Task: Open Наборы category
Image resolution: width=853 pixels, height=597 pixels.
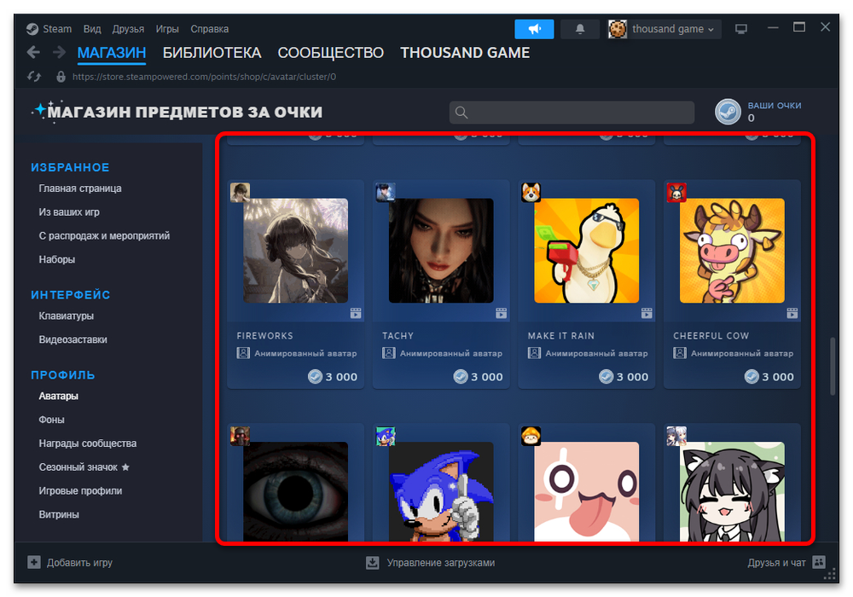Action: coord(56,259)
